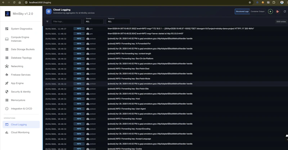Image resolution: width=288 pixels, height=150 pixels.
Task: Click the Cloud Logging sidebar icon
Action: tap(7, 124)
